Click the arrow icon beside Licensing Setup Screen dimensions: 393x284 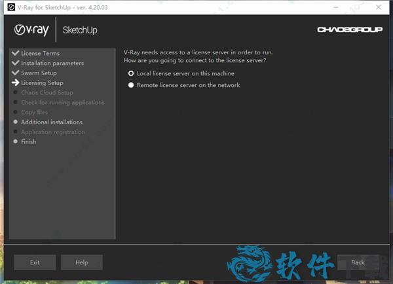[x=15, y=83]
